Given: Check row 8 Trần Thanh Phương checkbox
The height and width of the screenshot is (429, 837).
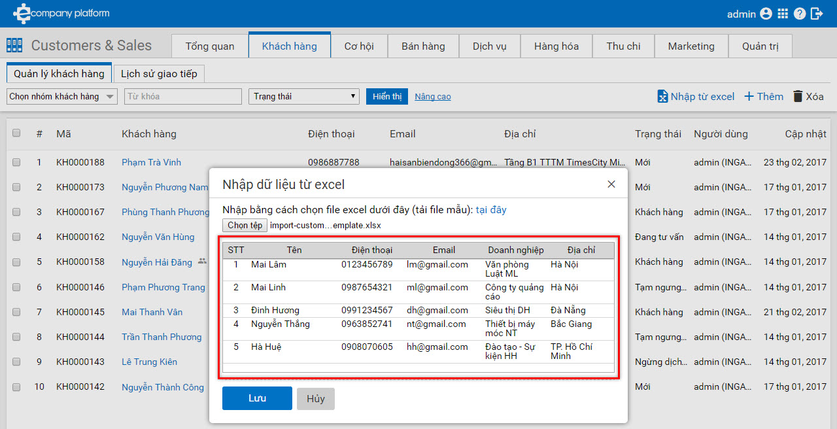Looking at the screenshot, I should [x=16, y=337].
